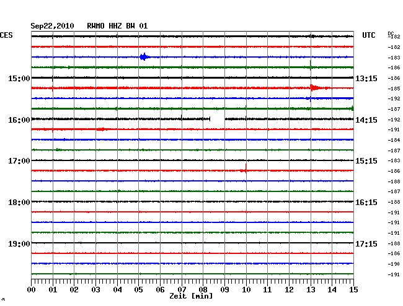Click minute tick label '01' on x-axis
This screenshot has height=306, width=403.
(53, 289)
